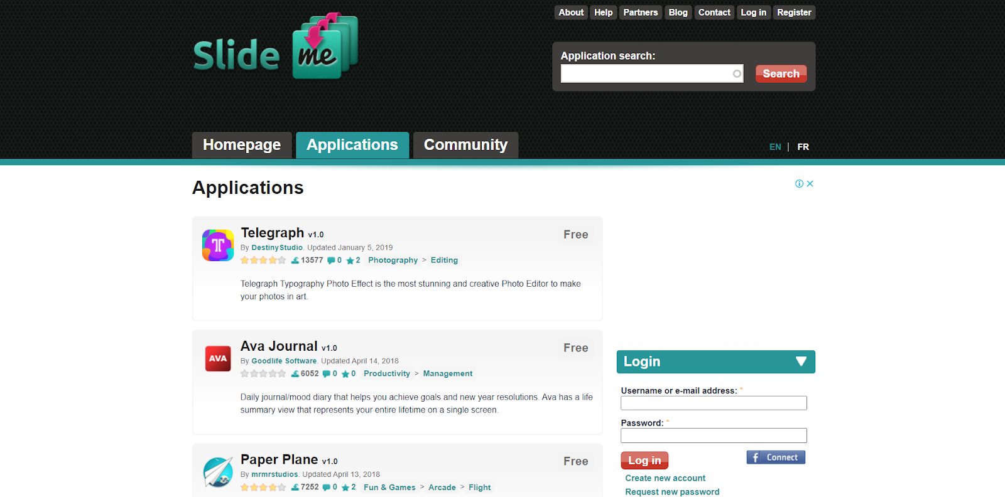Open the Register page
Screen dimensions: 1005x497
tap(794, 13)
